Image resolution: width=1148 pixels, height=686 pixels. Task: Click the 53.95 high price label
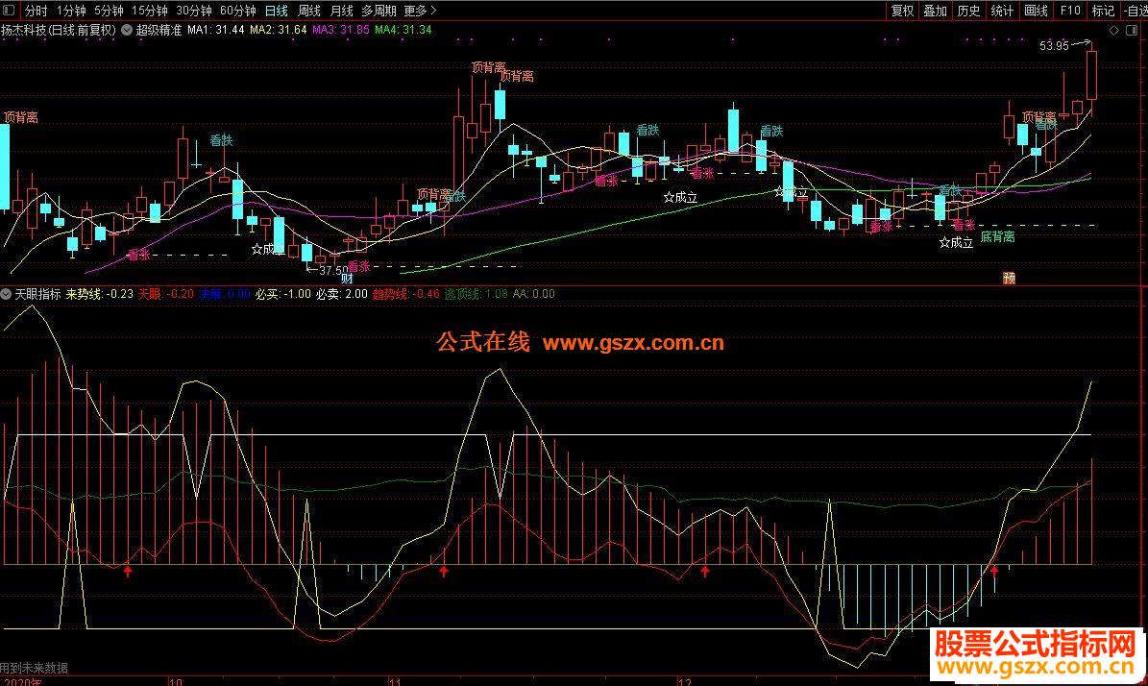pos(1054,45)
